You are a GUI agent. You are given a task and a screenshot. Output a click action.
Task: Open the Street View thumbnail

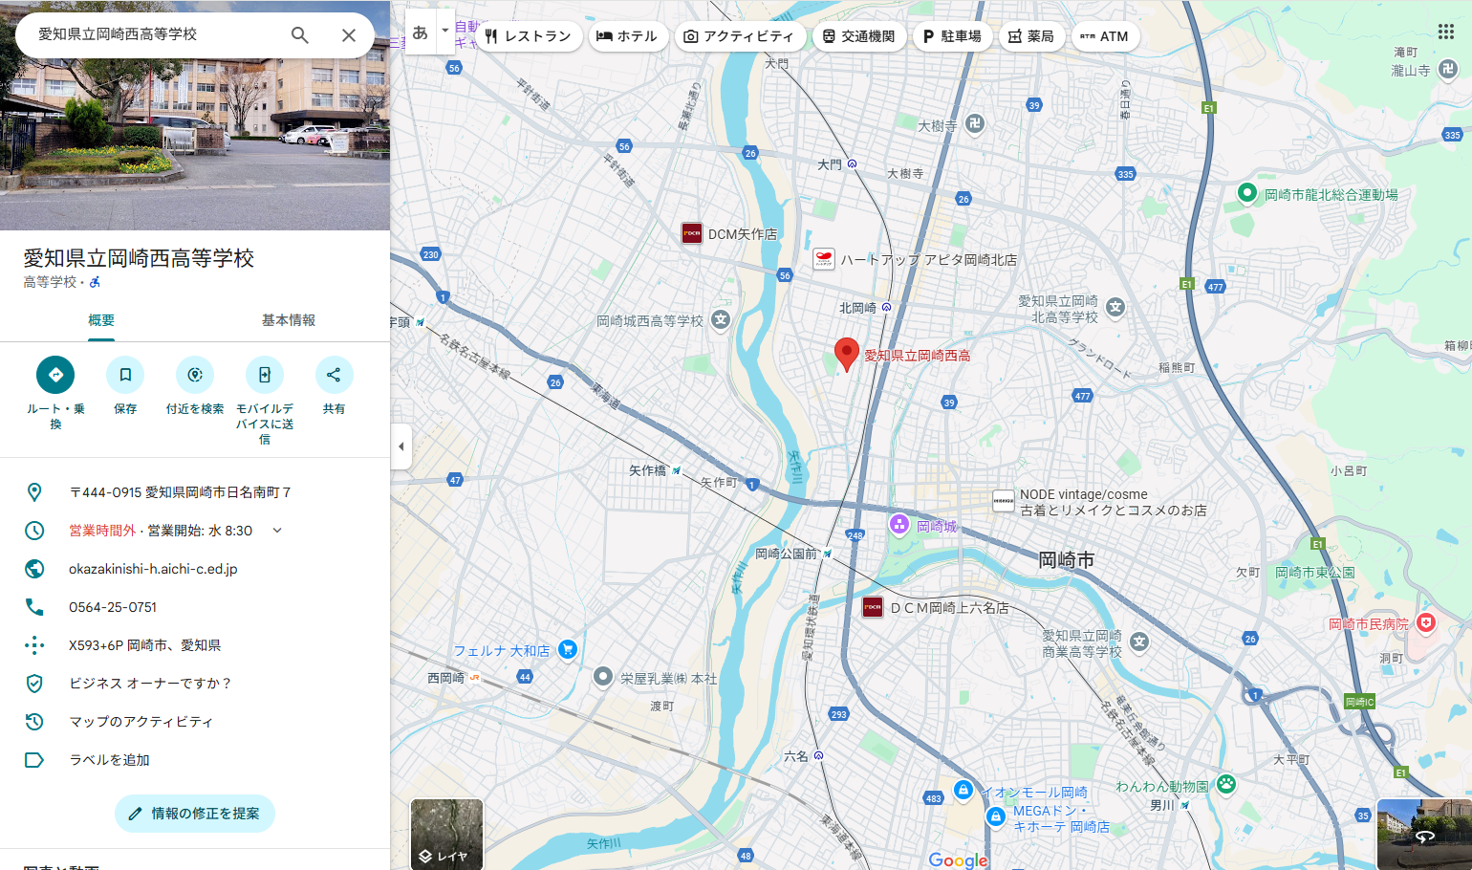point(1424,834)
